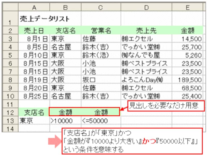Screen dimensions: 207x155
Task: Click the 売上先 header cell
Action: click(146, 30)
